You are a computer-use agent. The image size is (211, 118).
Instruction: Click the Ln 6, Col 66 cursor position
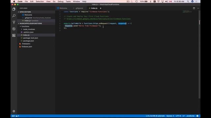(x=155, y=116)
